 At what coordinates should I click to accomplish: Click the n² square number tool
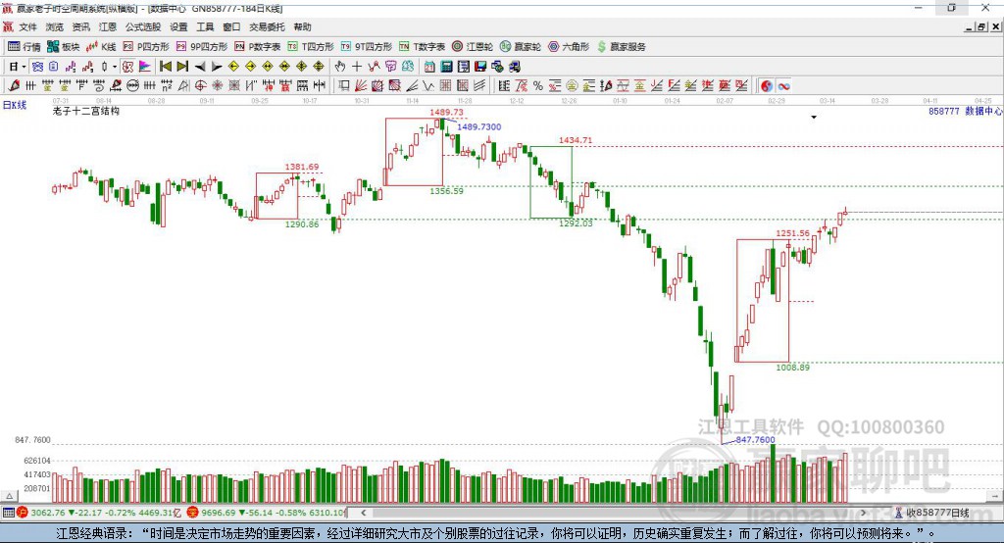tap(167, 86)
